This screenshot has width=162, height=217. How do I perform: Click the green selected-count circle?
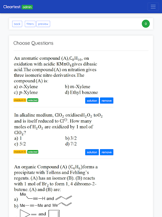click(x=146, y=24)
